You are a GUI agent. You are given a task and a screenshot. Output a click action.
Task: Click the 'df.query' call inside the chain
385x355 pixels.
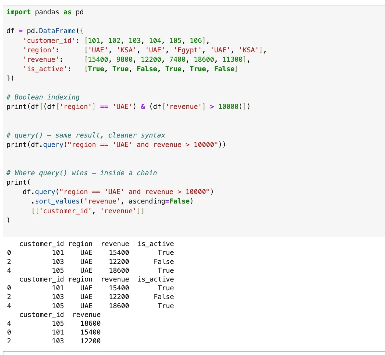[x=39, y=192]
